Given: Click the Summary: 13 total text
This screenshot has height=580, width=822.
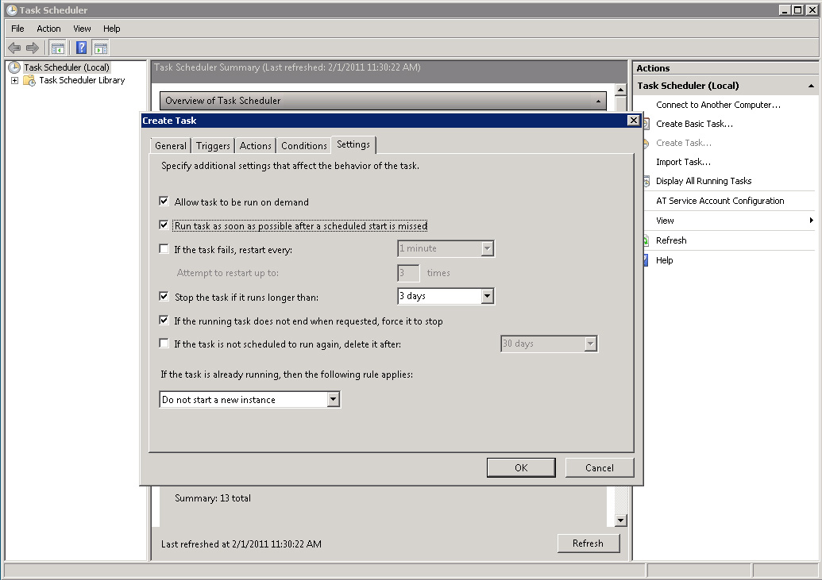Looking at the screenshot, I should (213, 498).
